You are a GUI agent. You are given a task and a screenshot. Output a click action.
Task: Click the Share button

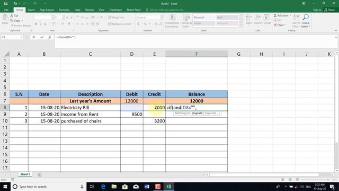[x=329, y=10]
